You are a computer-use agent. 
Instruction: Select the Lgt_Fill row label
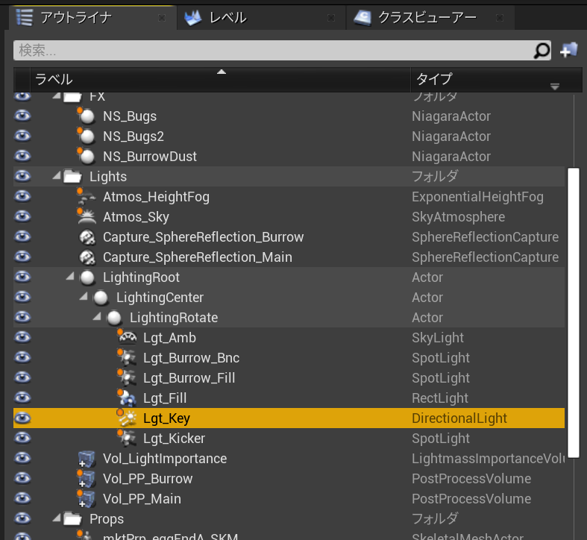coord(165,398)
